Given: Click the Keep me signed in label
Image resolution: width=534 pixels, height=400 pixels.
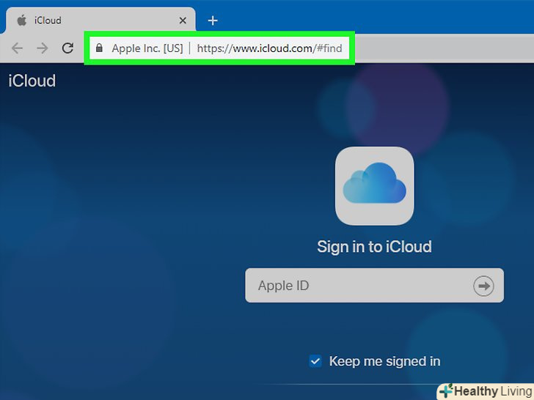Looking at the screenshot, I should click(x=384, y=361).
